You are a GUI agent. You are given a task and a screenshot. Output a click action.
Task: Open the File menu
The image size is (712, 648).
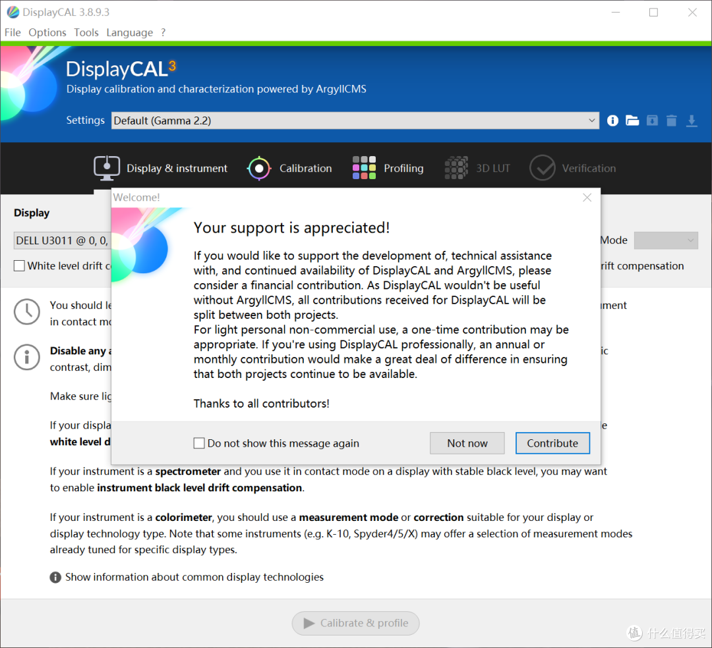[x=13, y=33]
